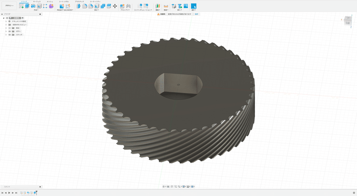Click the timeline Play button
Viewport: 357px width, 196px height.
coord(9,193)
